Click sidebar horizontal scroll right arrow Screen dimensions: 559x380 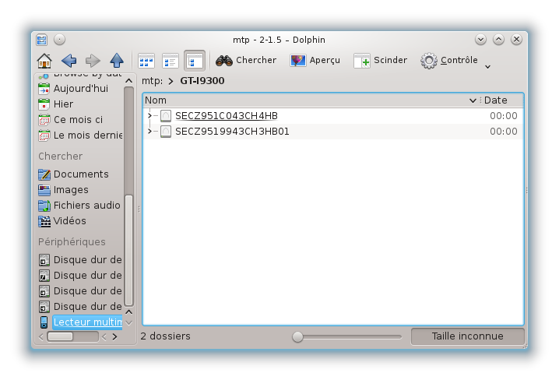tap(114, 337)
